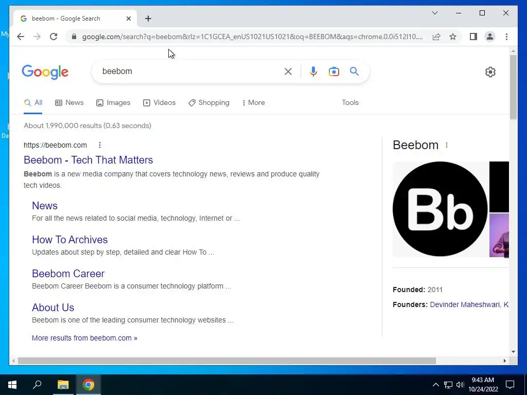This screenshot has height=395, width=527.
Task: Select the All results tab
Action: click(33, 103)
